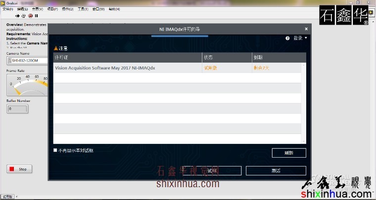This screenshot has width=376, height=200.
Task: Open the 工具(T) menu
Action: pos(83,9)
